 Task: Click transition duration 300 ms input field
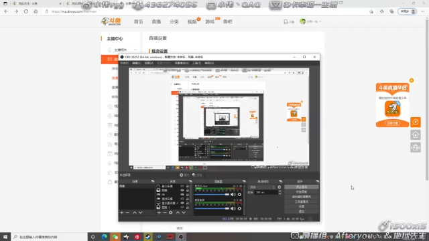coord(266,192)
